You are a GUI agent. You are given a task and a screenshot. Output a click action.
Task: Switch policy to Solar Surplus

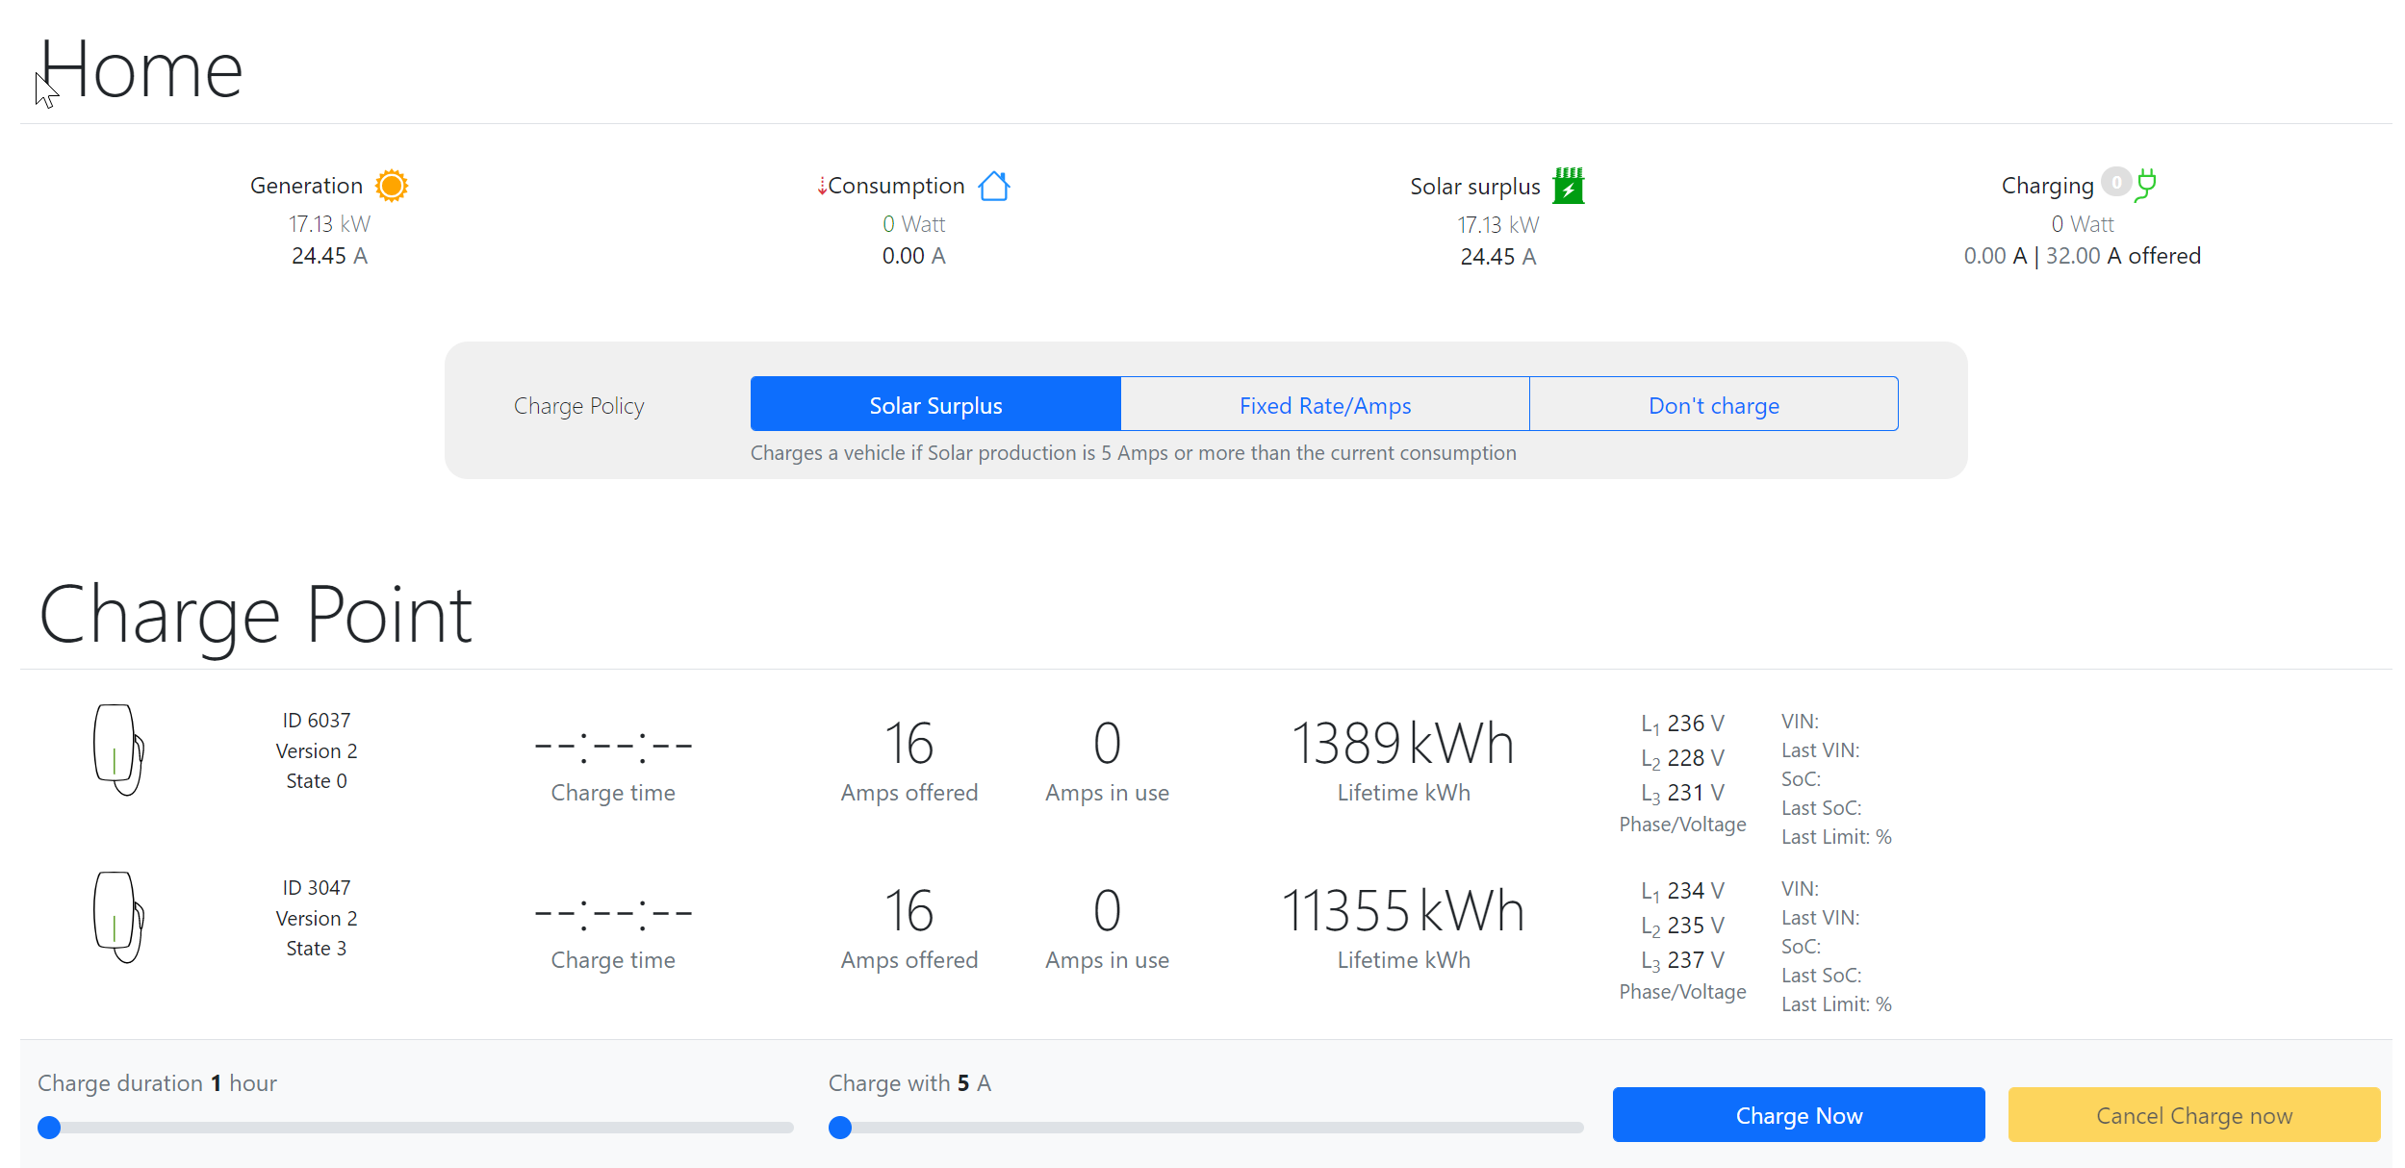click(934, 405)
